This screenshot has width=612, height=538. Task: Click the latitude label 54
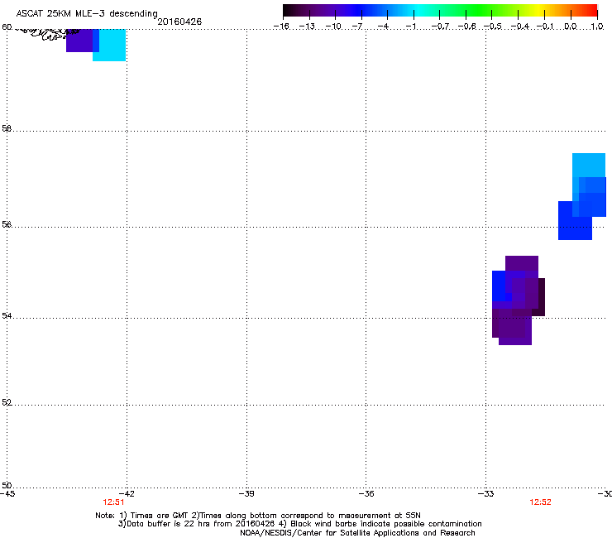coord(7,315)
